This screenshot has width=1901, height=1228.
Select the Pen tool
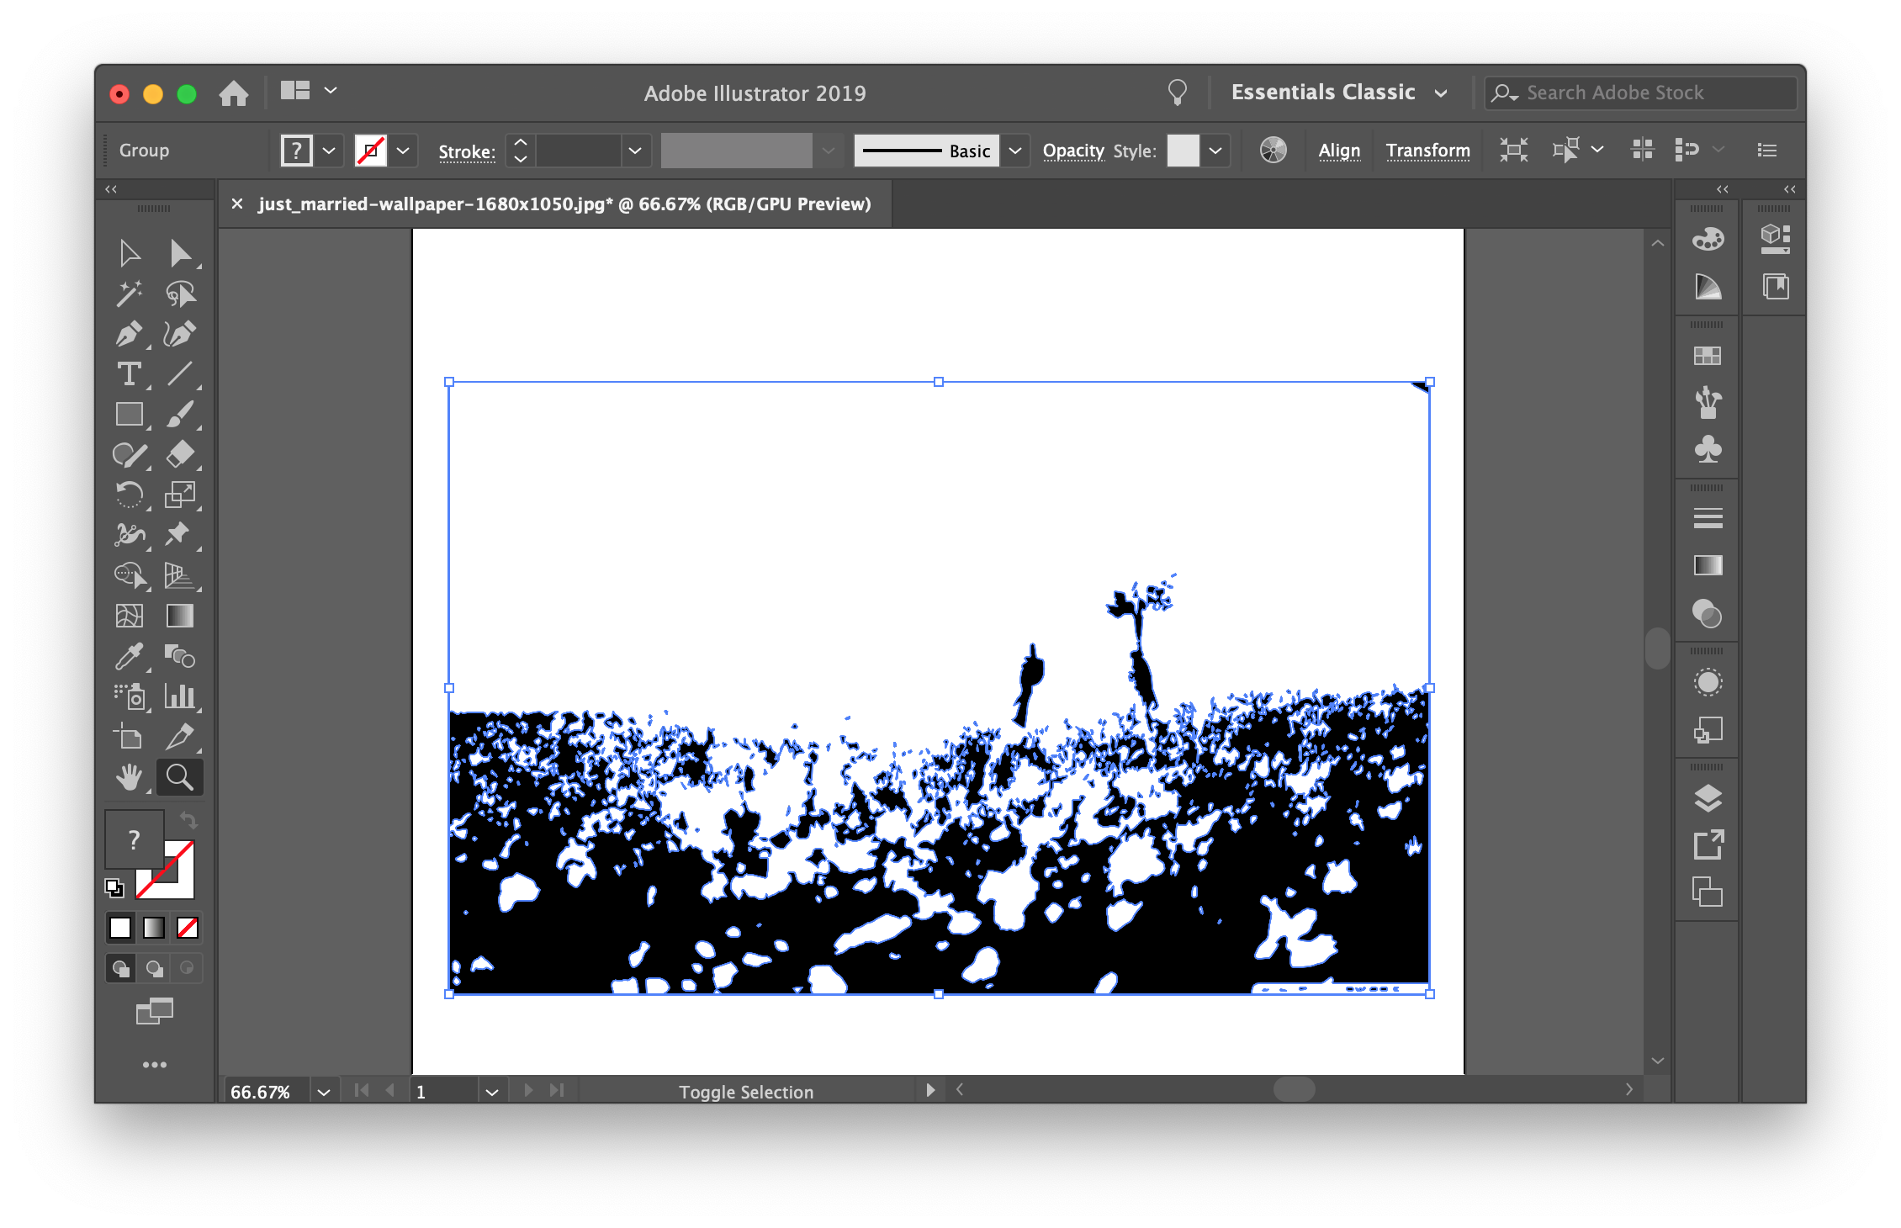pos(128,334)
